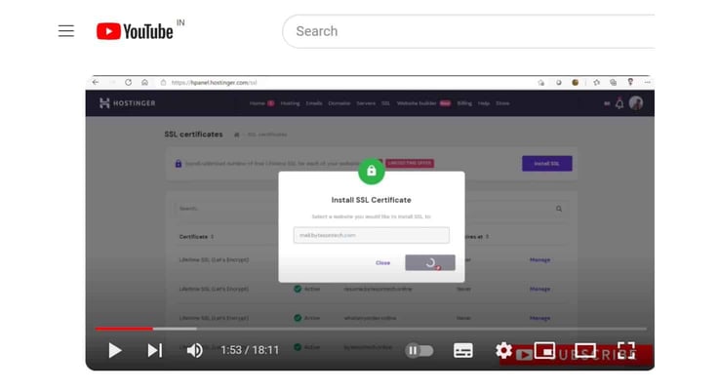Open the Billing nav item

click(464, 103)
